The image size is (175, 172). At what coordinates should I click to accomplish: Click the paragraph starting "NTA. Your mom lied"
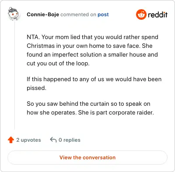coord(92,50)
